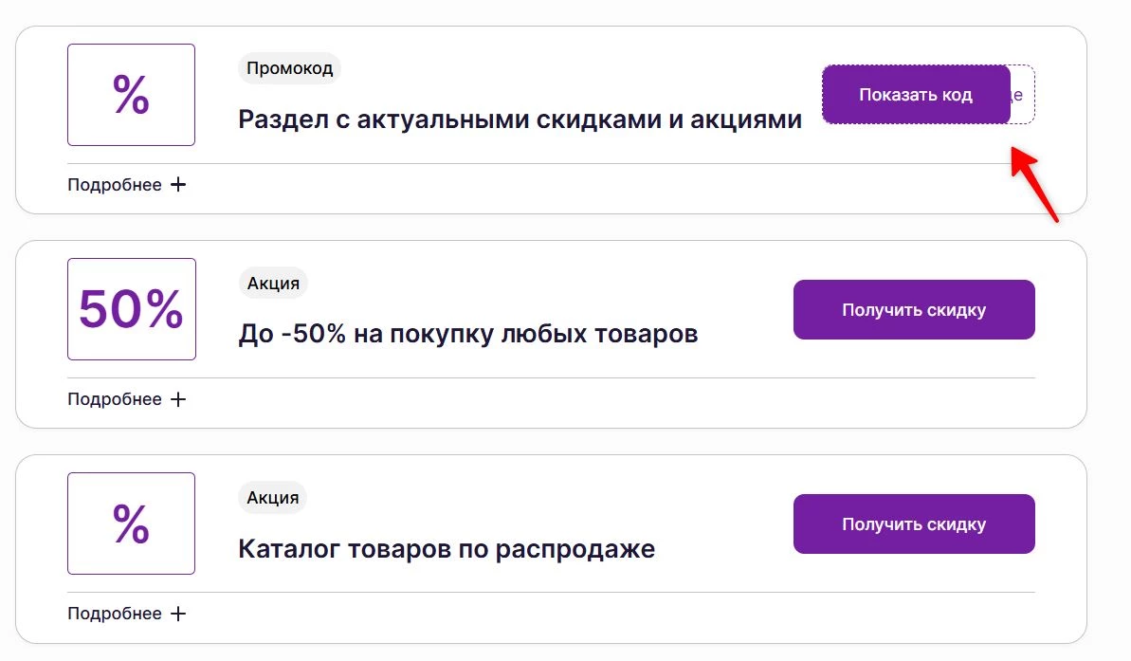Click the percent icon beside sale catalog offer

tap(131, 523)
